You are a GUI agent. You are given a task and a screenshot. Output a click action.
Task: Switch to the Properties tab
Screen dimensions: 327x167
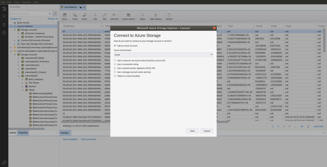pos(23,133)
